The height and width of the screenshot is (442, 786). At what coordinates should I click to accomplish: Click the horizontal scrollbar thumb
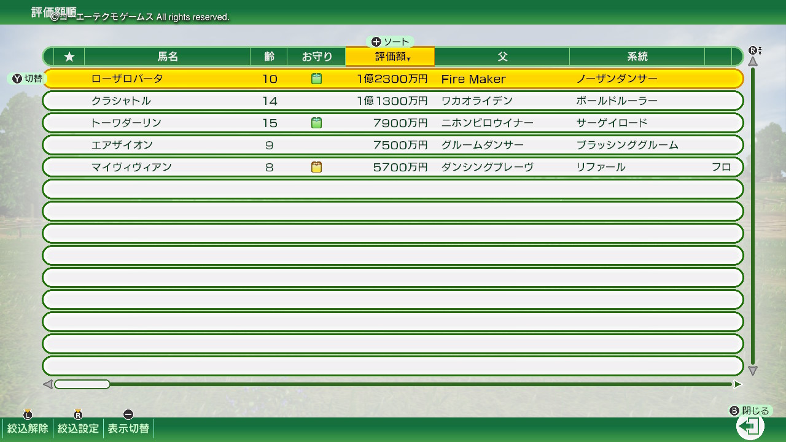point(82,384)
